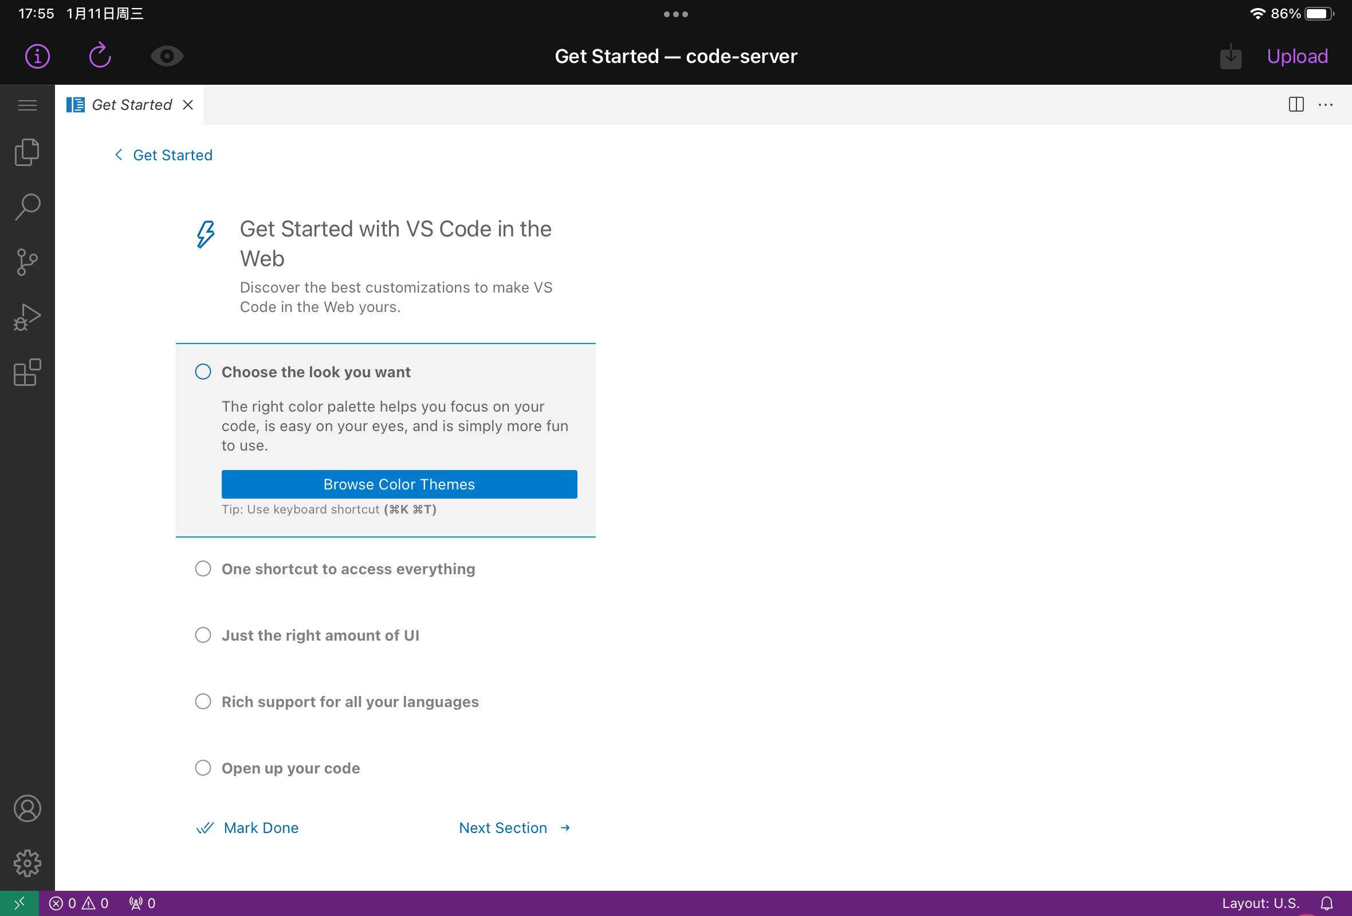This screenshot has width=1352, height=916.
Task: Click the forwarded ports status item
Action: 143,903
